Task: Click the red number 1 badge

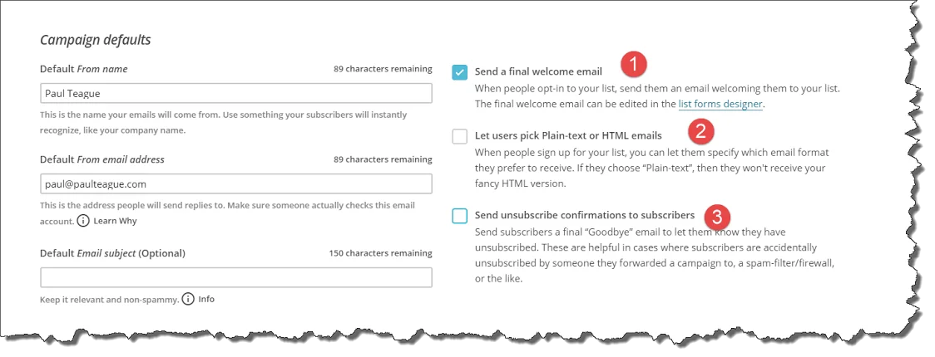Action: pos(635,64)
